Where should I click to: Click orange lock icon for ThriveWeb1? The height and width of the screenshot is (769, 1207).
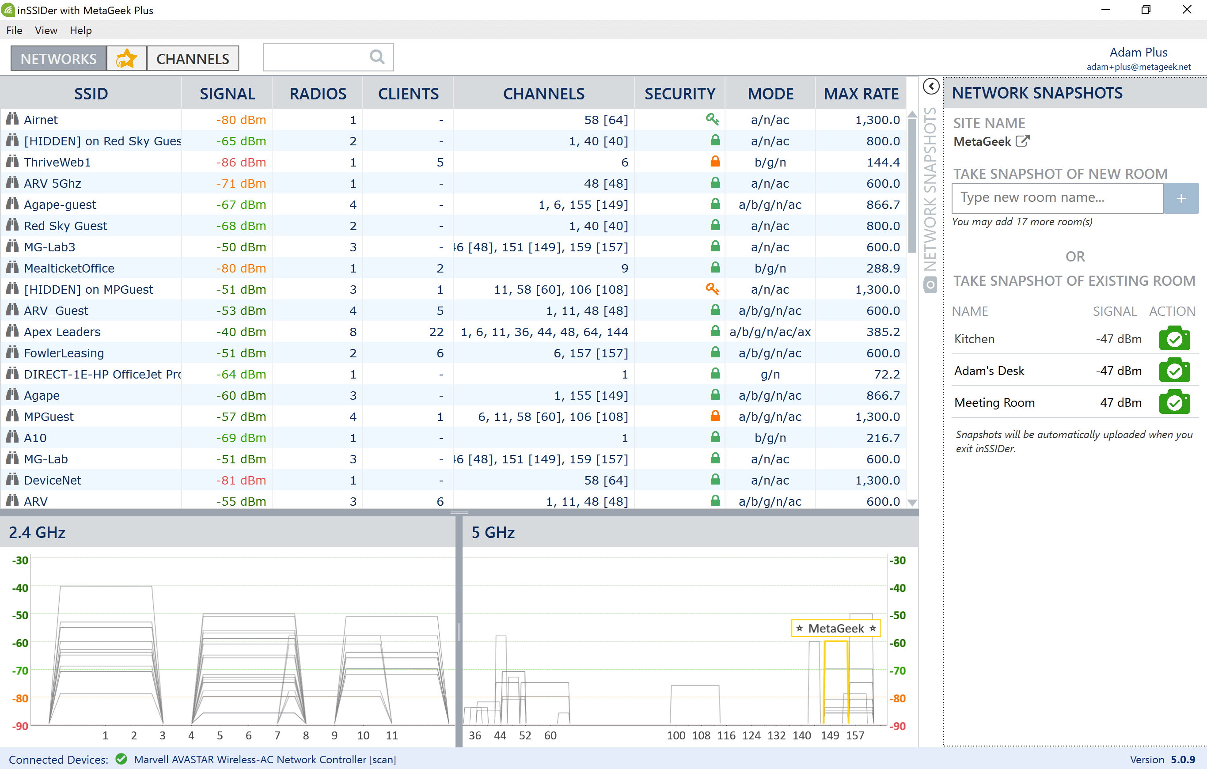(x=715, y=162)
